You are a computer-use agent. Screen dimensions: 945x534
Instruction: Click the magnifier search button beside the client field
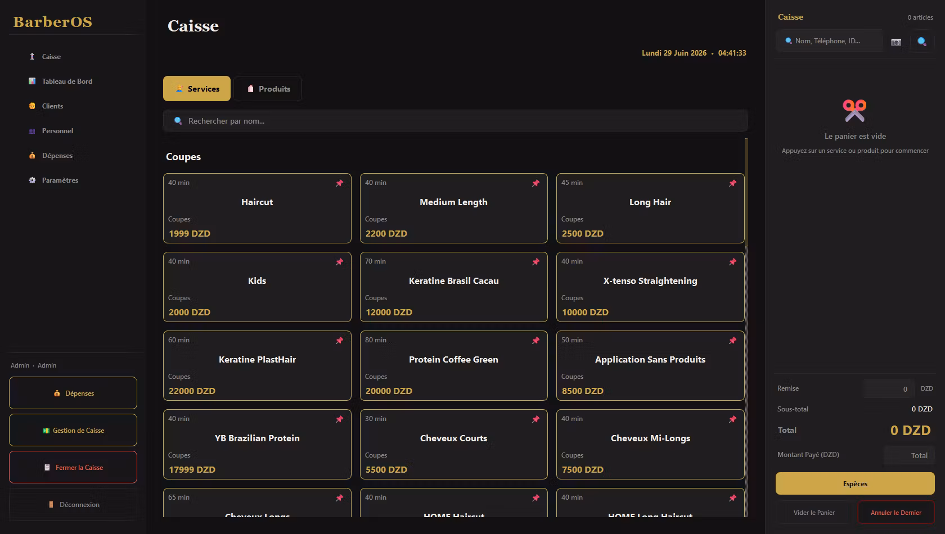pyautogui.click(x=921, y=42)
